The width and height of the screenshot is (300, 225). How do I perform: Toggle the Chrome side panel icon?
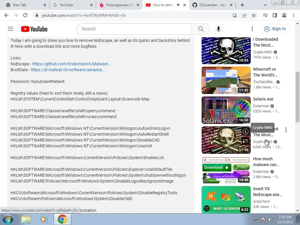pyautogui.click(x=275, y=15)
